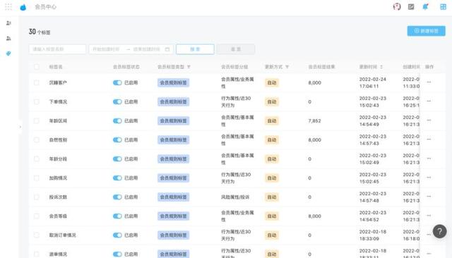Open the first sidebar member icon

[8, 23]
